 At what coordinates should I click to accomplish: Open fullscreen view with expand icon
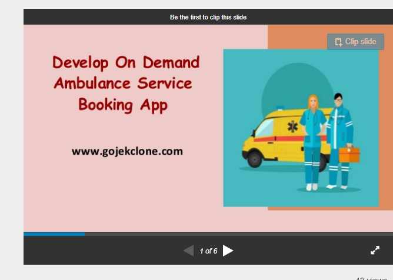click(x=375, y=250)
